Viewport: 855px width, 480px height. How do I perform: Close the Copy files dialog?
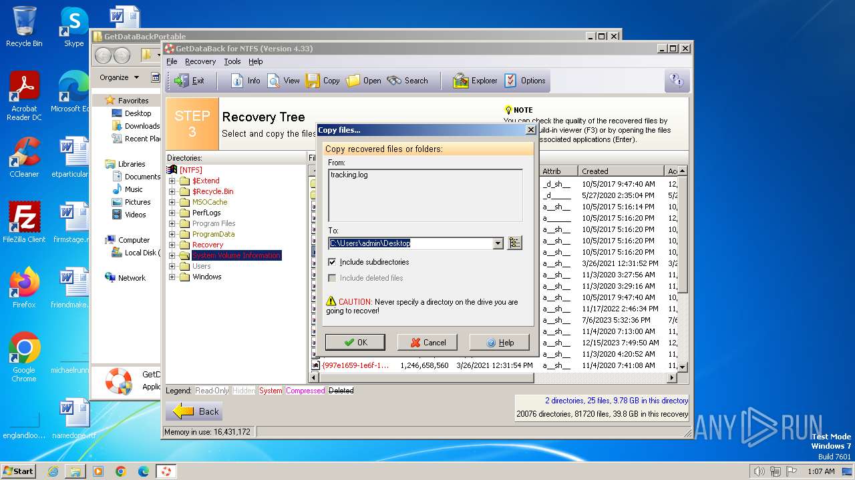pos(530,130)
